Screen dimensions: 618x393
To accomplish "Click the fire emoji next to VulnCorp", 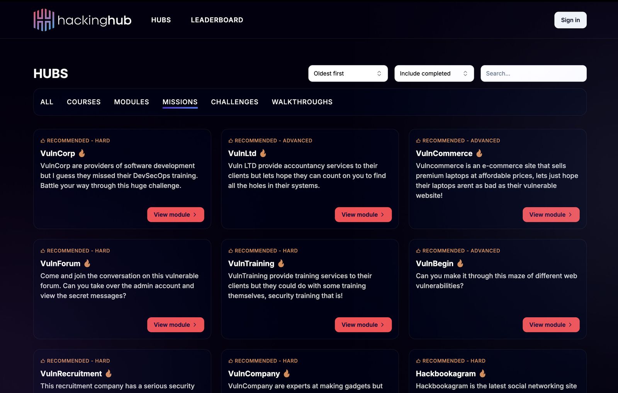I will 82,153.
